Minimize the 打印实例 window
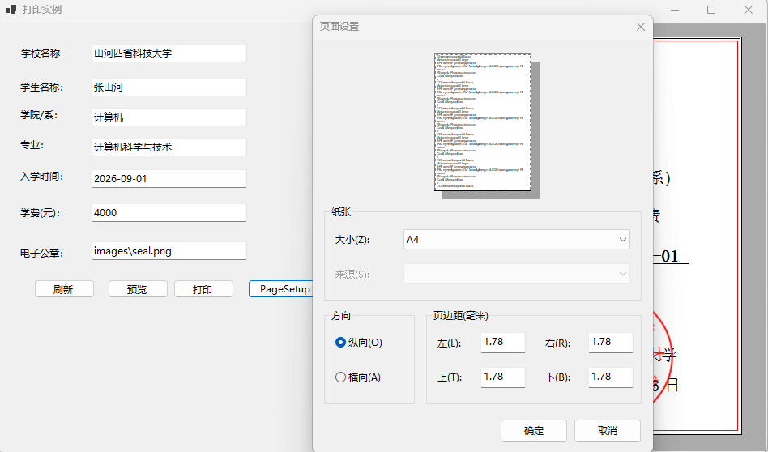The image size is (768, 452). coord(675,10)
